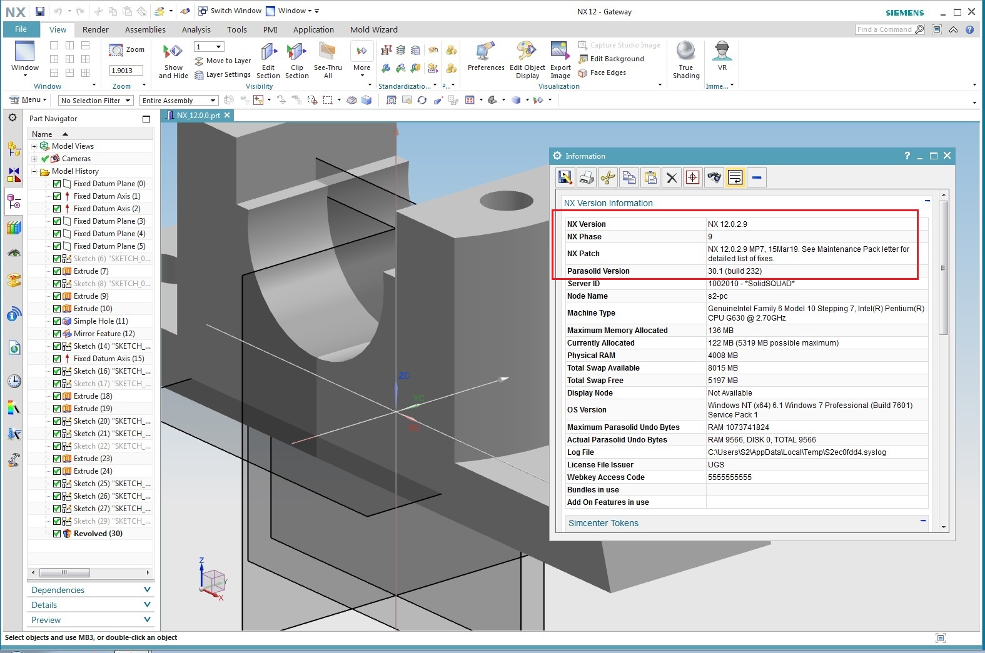The image size is (985, 653).
Task: Toggle checkbox for Simple Hole (11)
Action: click(x=57, y=321)
